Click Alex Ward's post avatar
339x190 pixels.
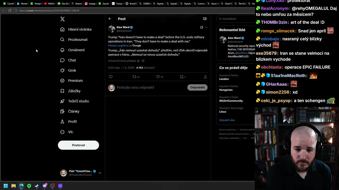click(x=111, y=29)
